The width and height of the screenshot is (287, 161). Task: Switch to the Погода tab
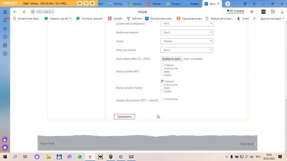click(116, 4)
